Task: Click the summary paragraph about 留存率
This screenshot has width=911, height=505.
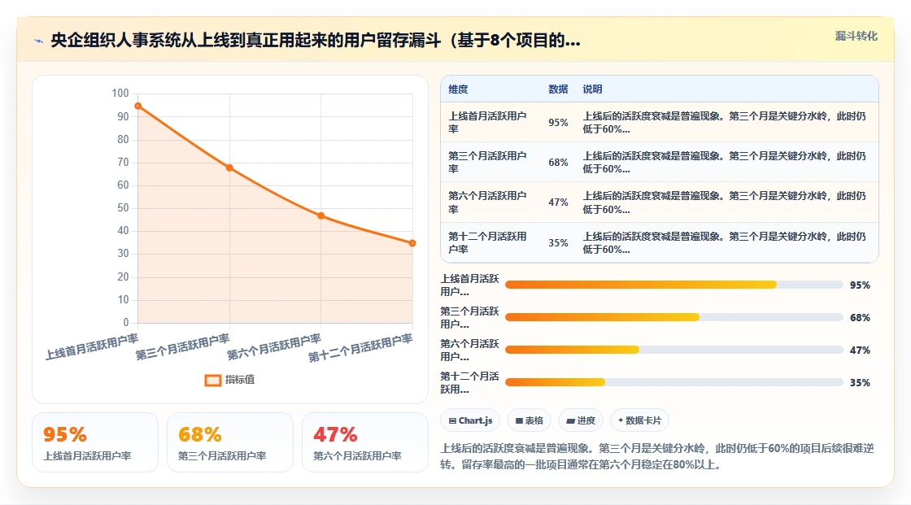Action: coord(657,456)
